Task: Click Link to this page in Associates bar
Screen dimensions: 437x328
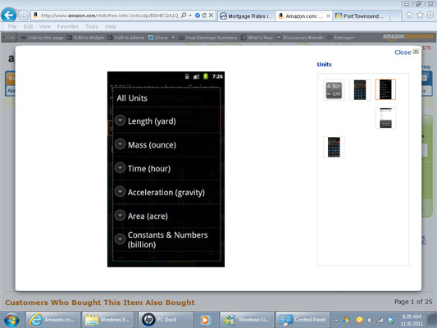Action: (x=43, y=38)
